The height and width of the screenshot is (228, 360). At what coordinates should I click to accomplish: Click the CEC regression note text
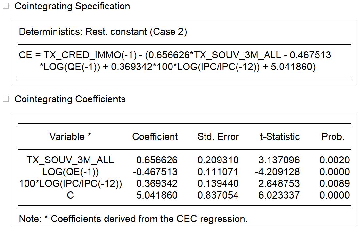tap(133, 219)
